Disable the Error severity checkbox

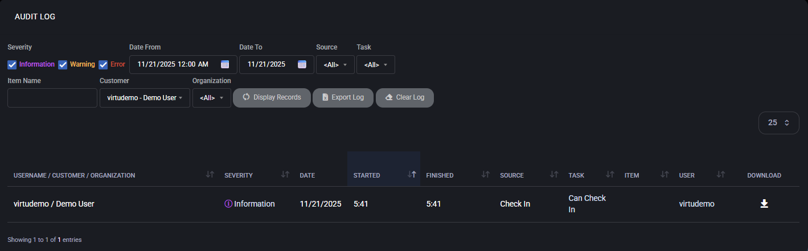pyautogui.click(x=103, y=64)
